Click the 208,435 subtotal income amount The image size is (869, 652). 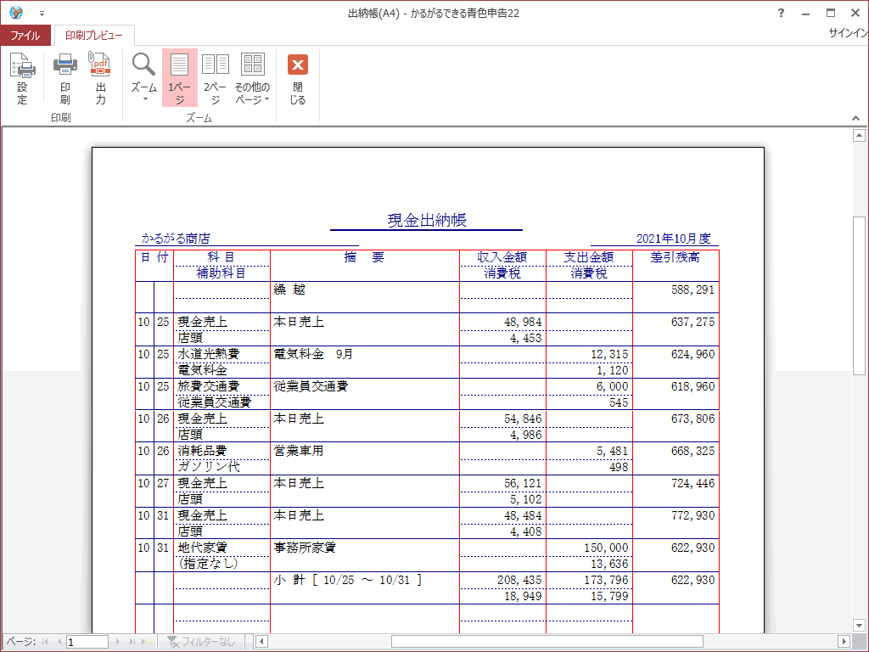click(x=520, y=580)
